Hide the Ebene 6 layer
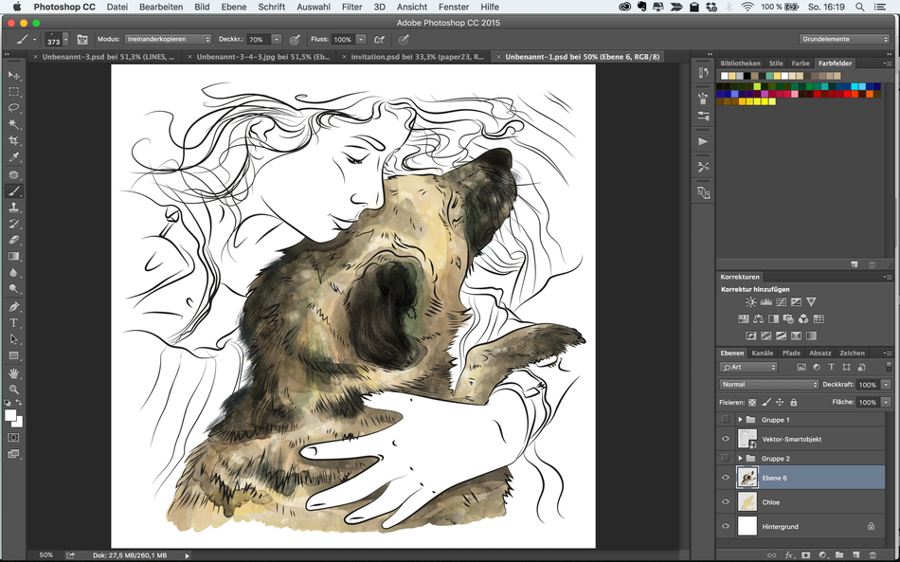Viewport: 900px width, 562px height. [726, 478]
